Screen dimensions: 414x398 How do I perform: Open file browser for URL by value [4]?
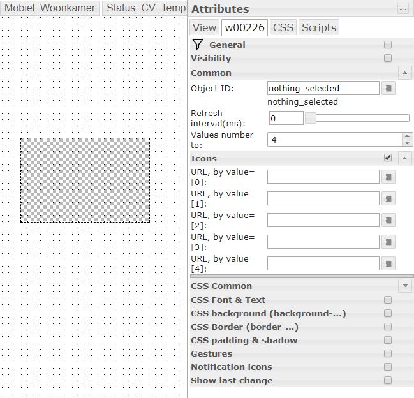388,263
